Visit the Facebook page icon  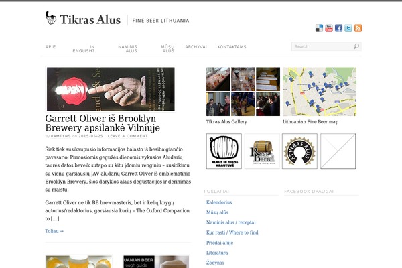point(338,28)
